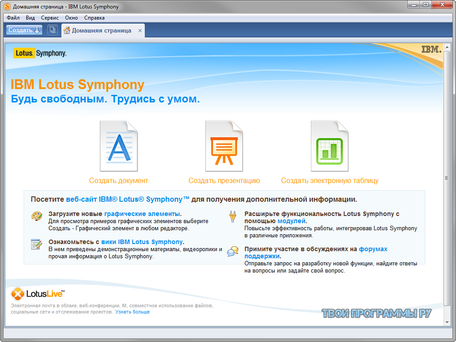456x342 pixels.
Task: Click the forum chat bubbles icon
Action: 232,251
